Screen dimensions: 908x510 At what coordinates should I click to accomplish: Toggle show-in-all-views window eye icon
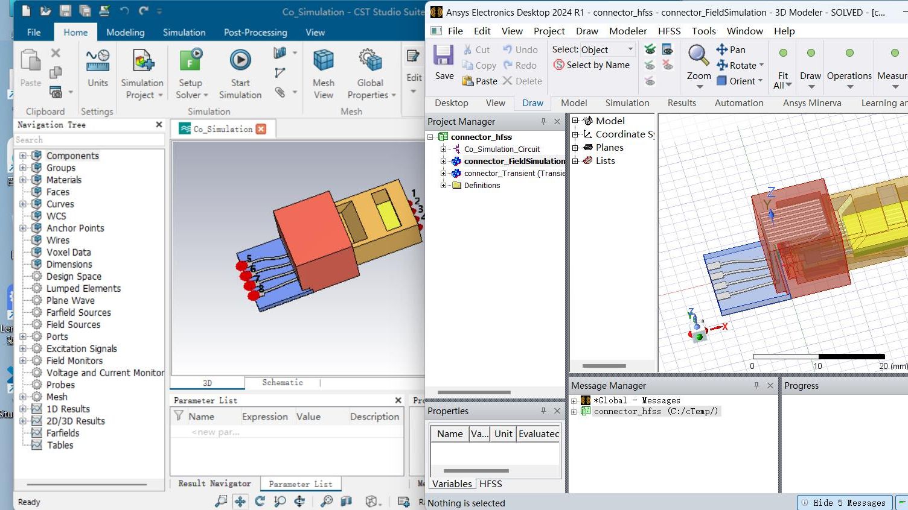[x=668, y=49]
